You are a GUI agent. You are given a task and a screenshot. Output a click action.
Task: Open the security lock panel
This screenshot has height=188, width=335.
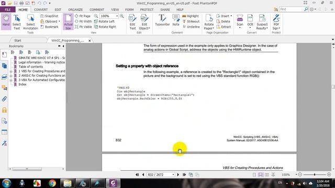click(4, 110)
